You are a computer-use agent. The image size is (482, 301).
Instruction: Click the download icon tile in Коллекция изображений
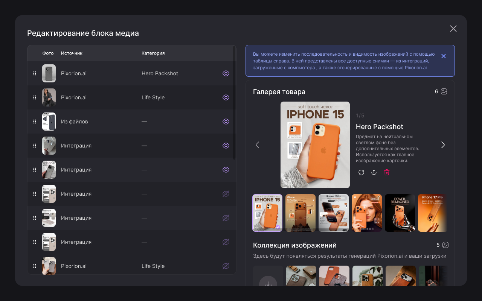268,278
